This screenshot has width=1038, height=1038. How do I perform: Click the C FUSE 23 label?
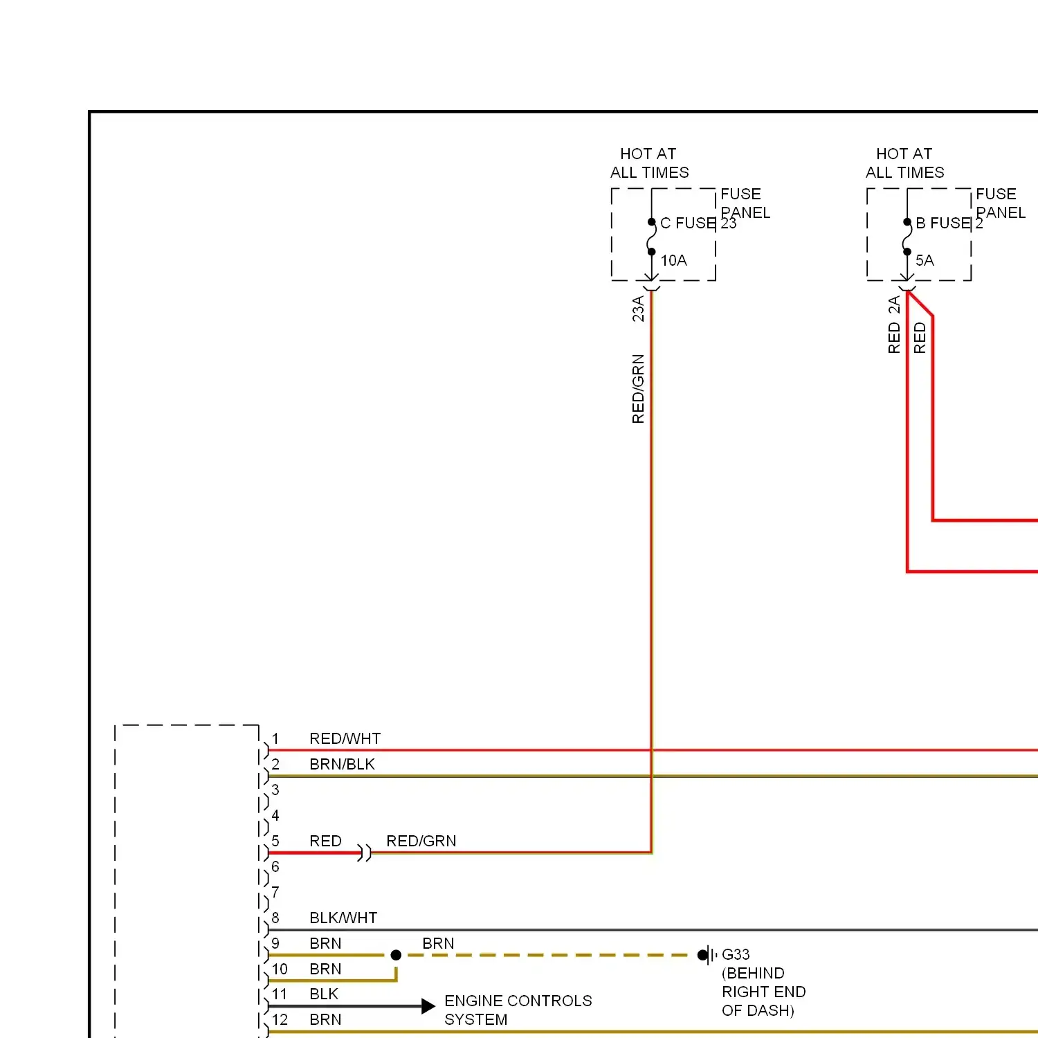pos(698,223)
